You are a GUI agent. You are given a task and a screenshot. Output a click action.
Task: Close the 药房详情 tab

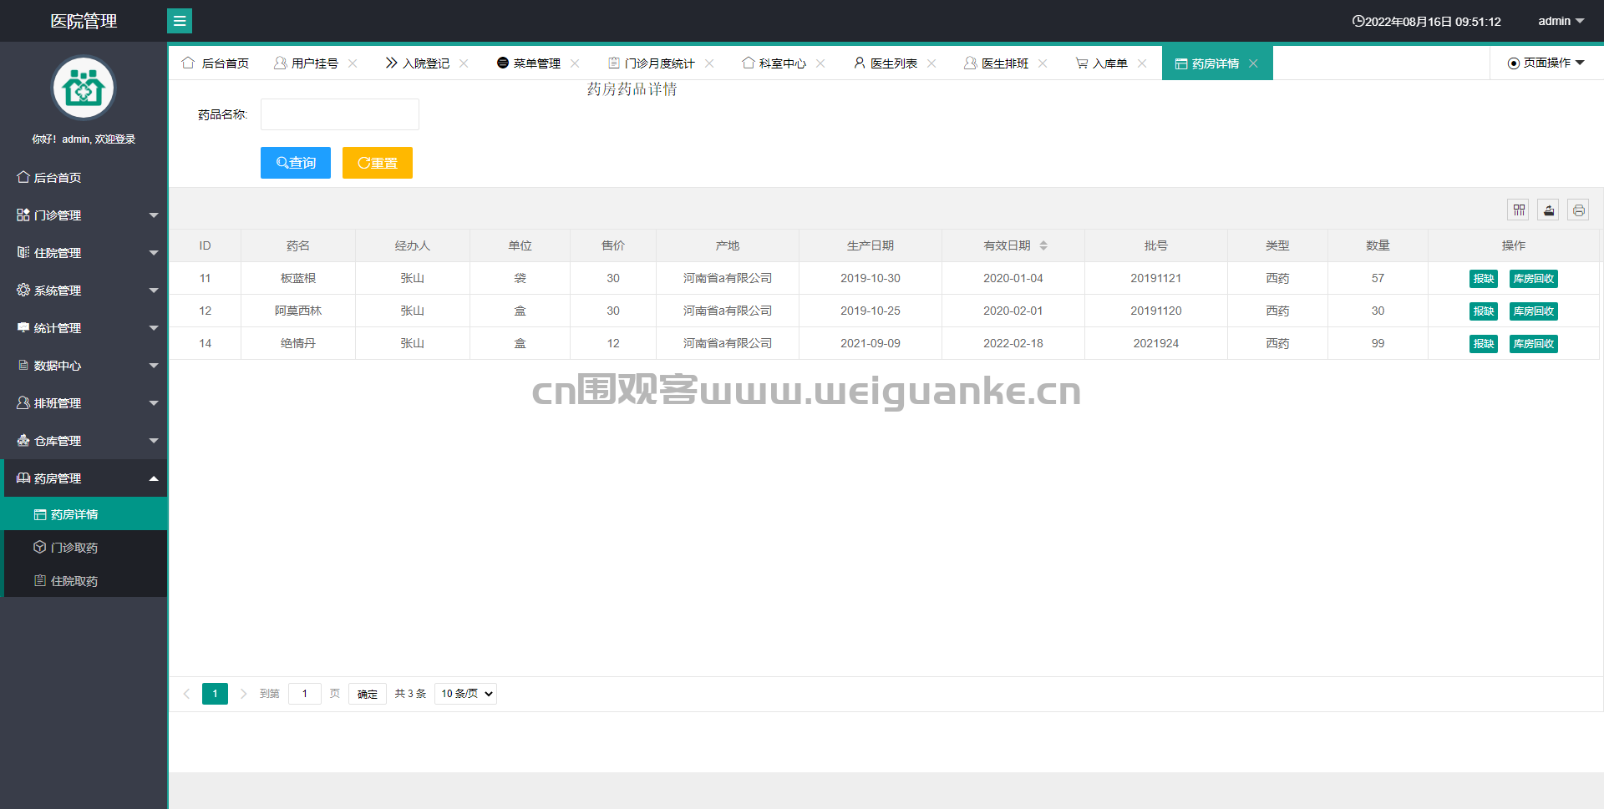[x=1253, y=63]
